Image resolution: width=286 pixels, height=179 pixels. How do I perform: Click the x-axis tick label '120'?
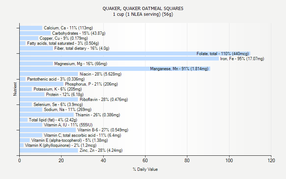coord(271,160)
